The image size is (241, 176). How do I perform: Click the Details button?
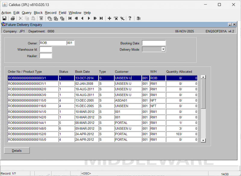pyautogui.click(x=17, y=150)
